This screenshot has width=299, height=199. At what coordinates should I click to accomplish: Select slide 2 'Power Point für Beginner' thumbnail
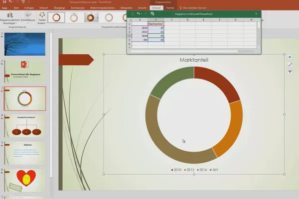pyautogui.click(x=25, y=72)
